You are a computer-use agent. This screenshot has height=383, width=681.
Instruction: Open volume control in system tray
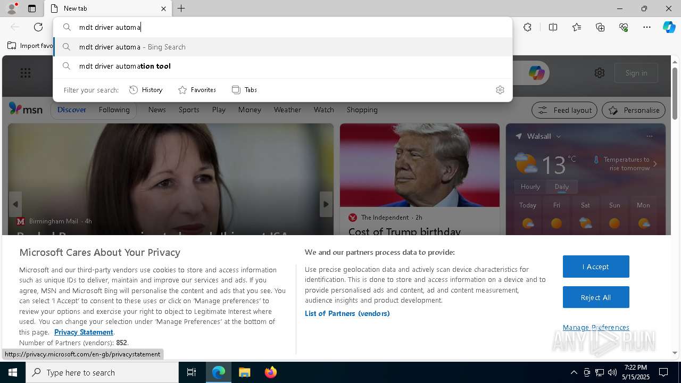click(x=612, y=372)
